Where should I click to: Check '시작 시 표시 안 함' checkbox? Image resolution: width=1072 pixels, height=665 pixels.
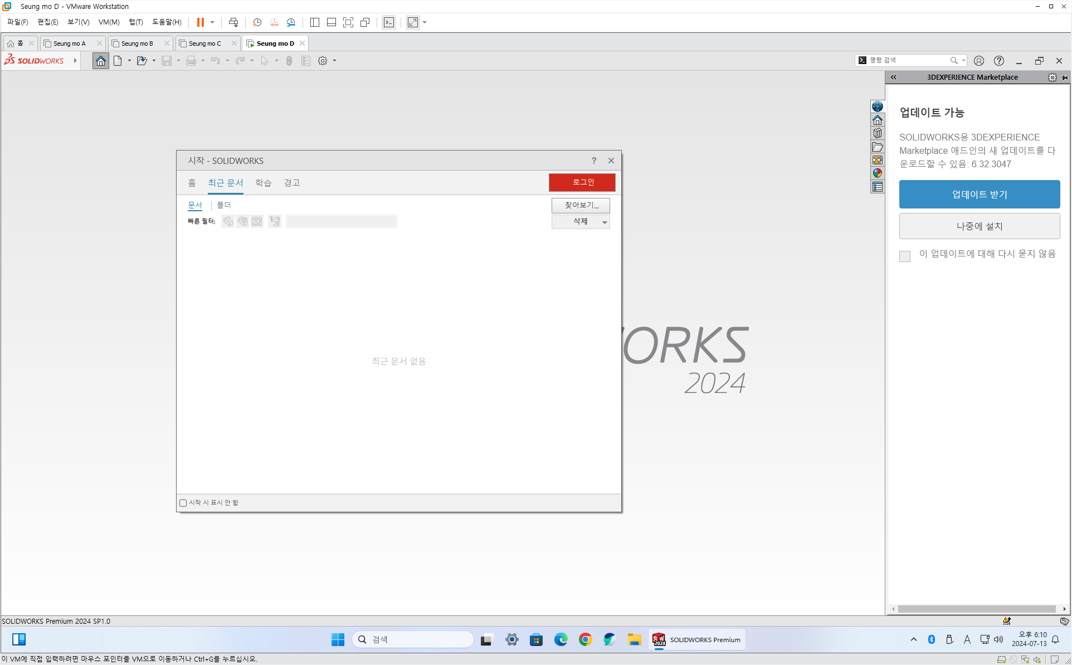coord(183,503)
